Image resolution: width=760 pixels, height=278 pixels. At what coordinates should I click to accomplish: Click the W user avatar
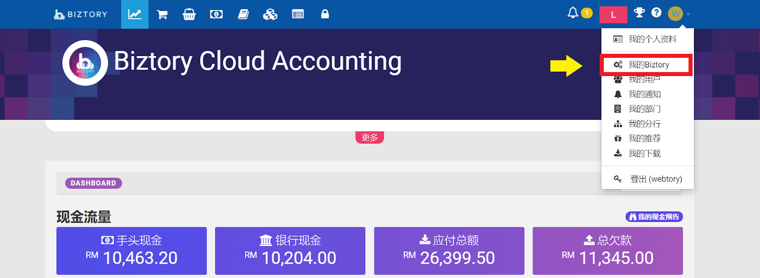point(675,14)
